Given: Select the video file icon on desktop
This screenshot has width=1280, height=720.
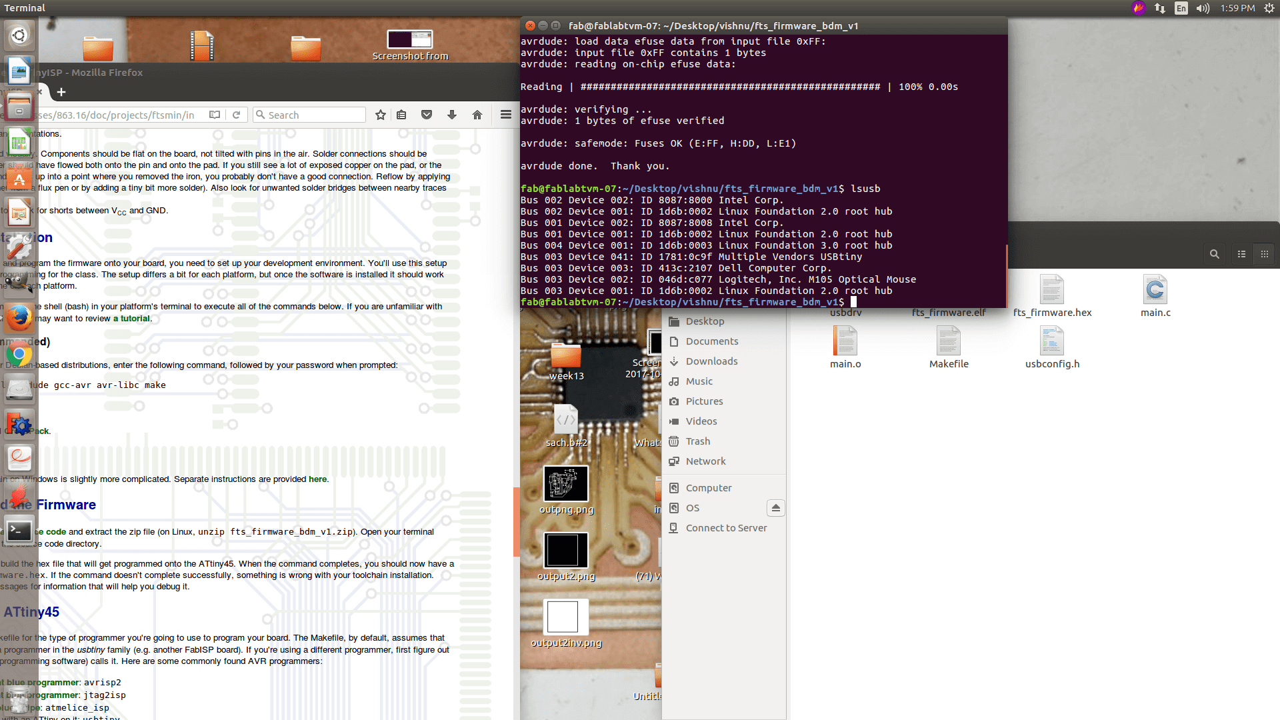Looking at the screenshot, I should 202,45.
